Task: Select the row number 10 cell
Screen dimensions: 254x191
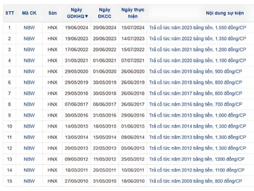Action: tap(10, 126)
